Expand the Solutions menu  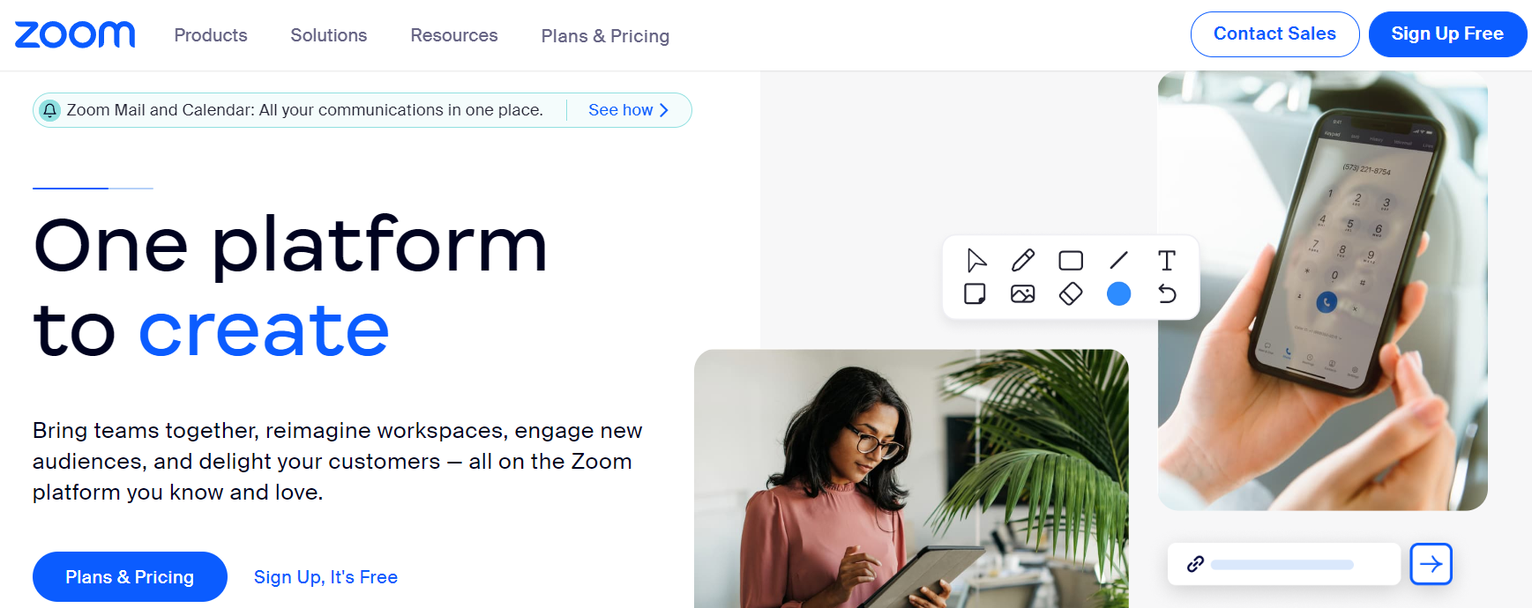329,35
